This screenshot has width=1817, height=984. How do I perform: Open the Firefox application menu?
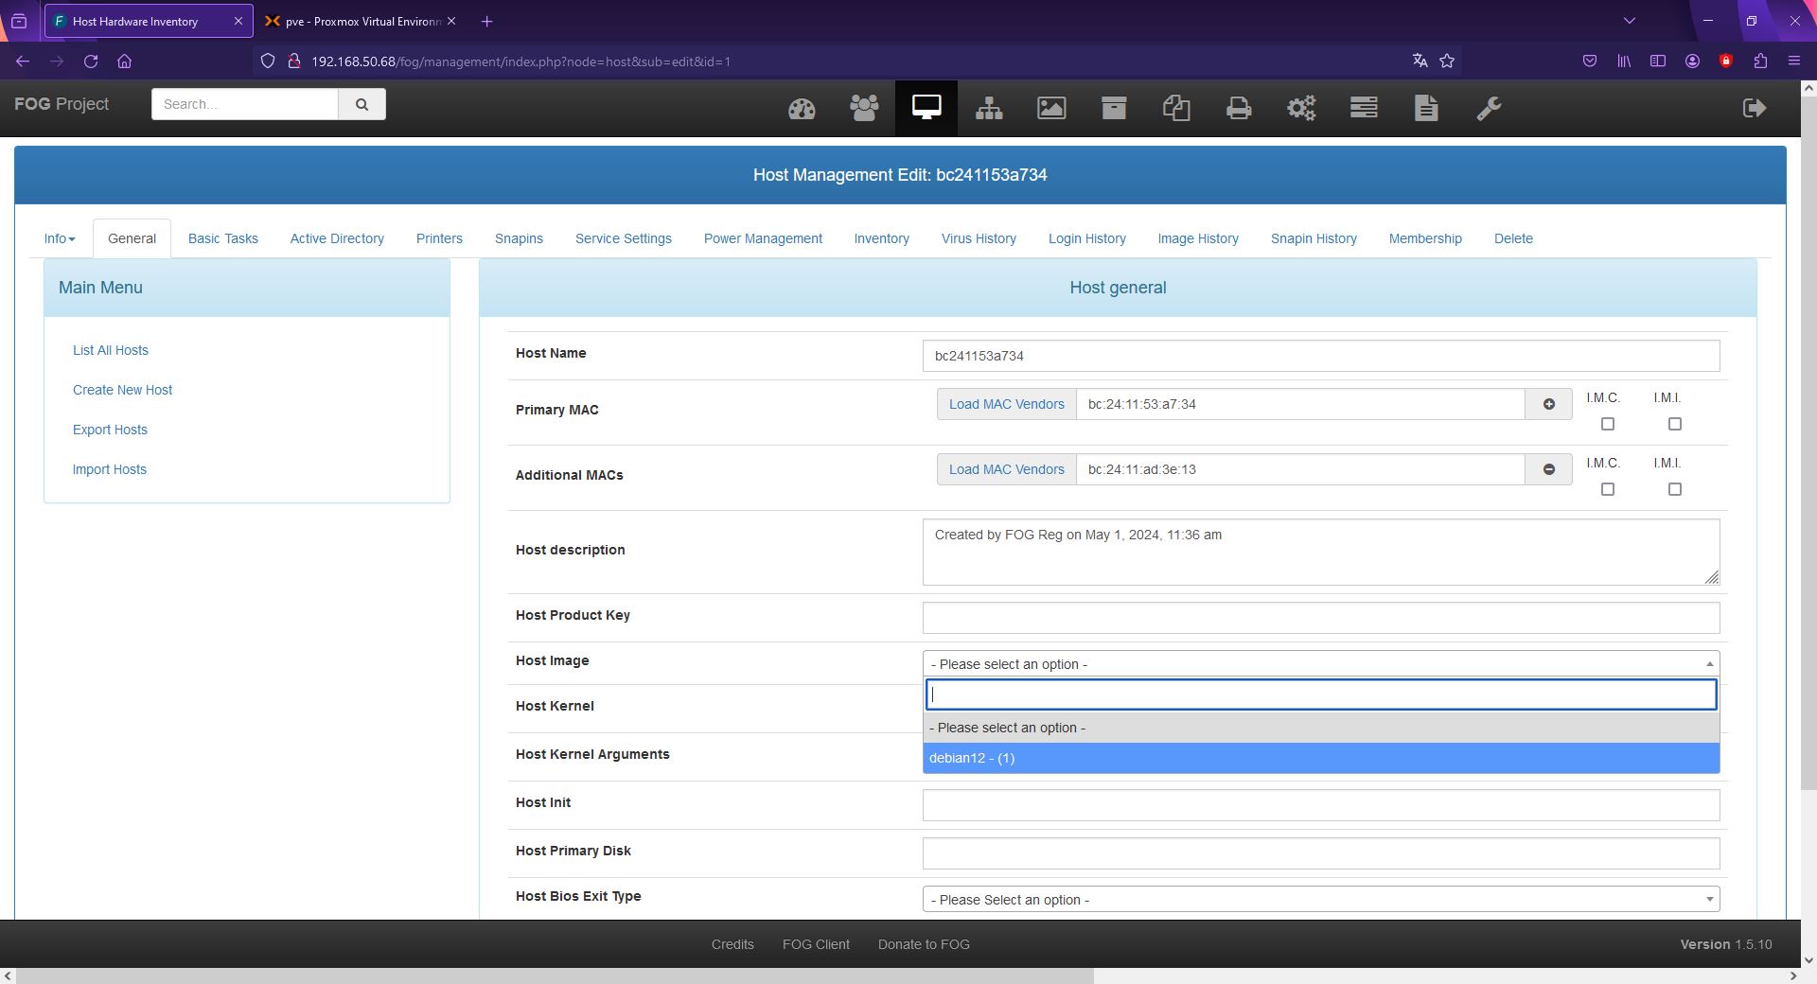click(1794, 61)
